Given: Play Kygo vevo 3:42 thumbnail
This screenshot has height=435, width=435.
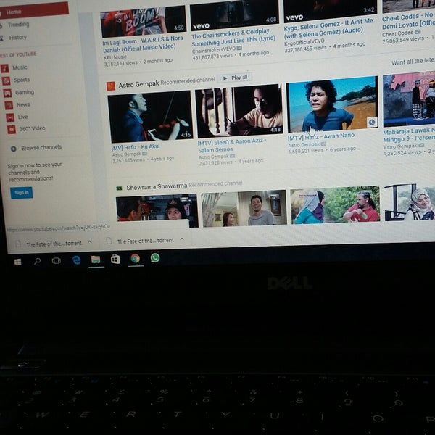Looking at the screenshot, I should coord(330,11).
